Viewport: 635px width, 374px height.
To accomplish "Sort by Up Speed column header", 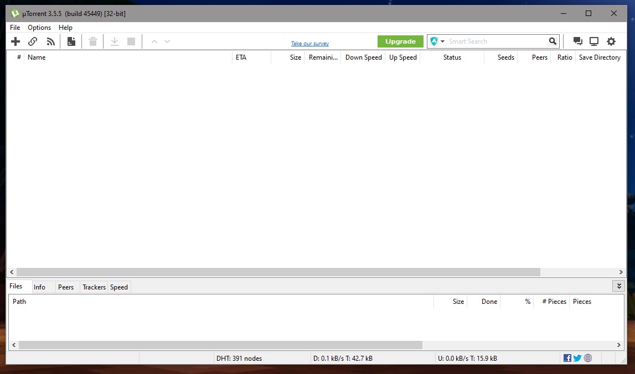I will (402, 57).
